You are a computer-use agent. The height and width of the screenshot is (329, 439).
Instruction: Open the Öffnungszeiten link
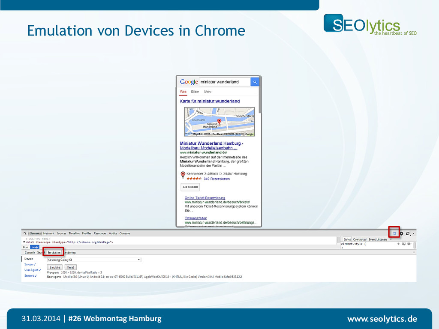coord(195,218)
